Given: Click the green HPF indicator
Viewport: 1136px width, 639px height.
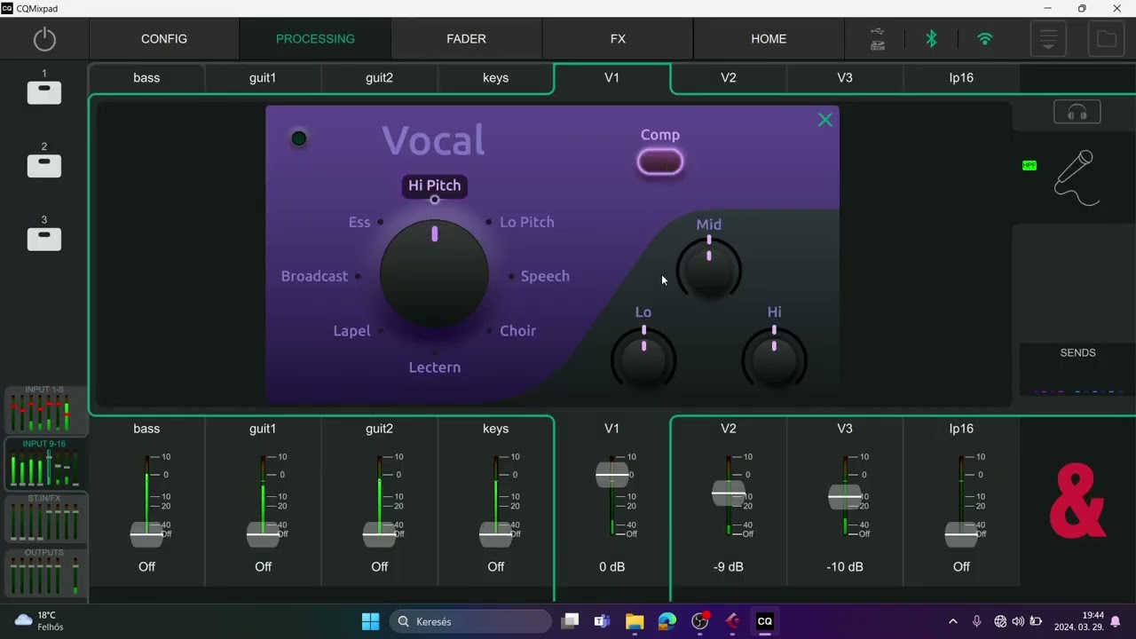Looking at the screenshot, I should click(x=1029, y=165).
